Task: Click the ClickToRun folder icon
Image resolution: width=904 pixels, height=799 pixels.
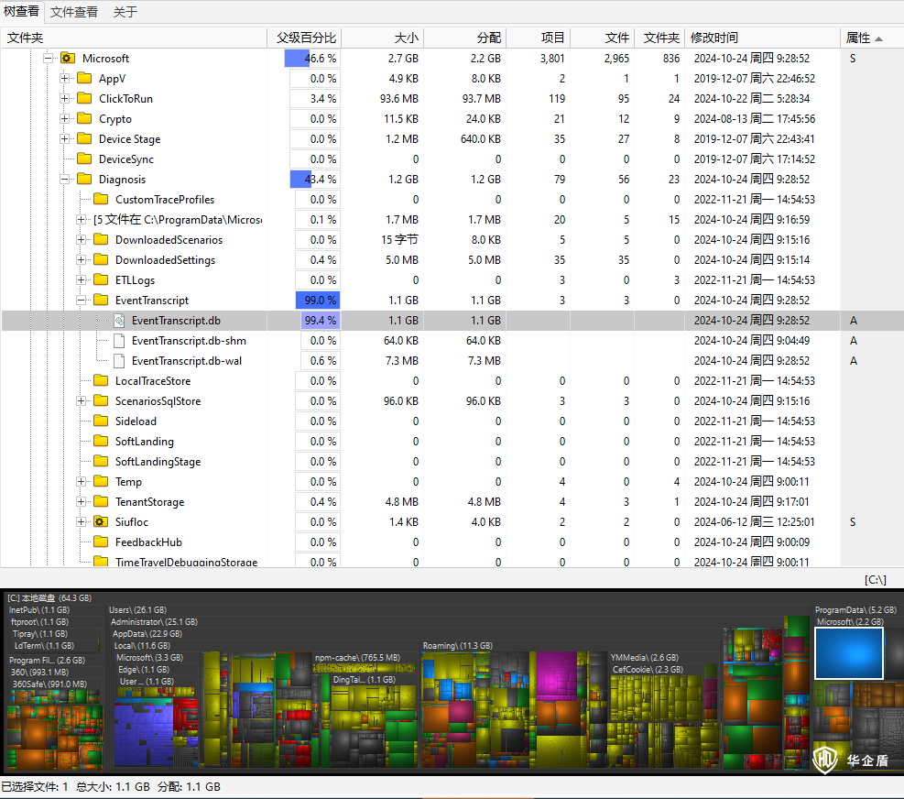Action: [84, 99]
